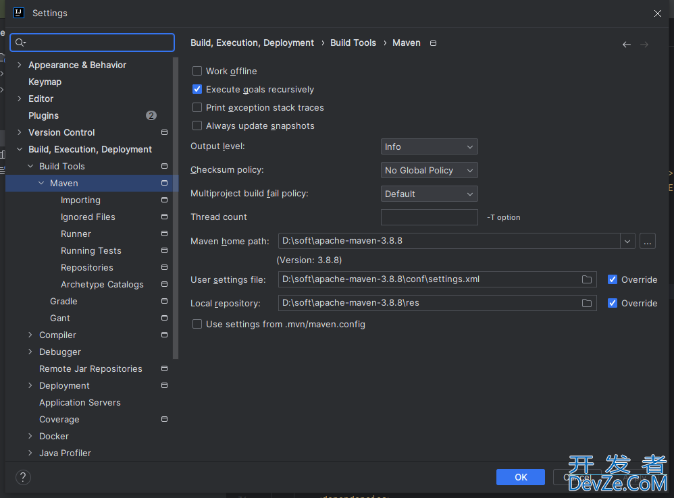Click the project-level icon beside Repositories

pos(164,267)
